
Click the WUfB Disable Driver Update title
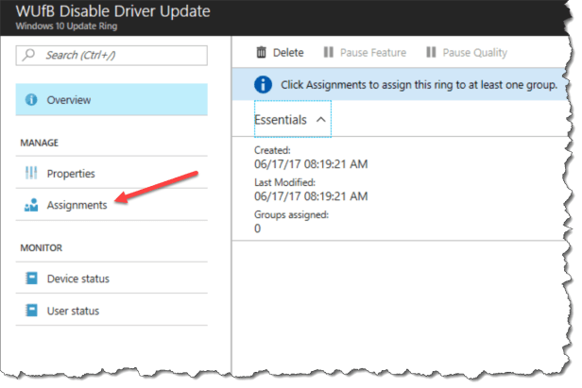[x=112, y=11]
